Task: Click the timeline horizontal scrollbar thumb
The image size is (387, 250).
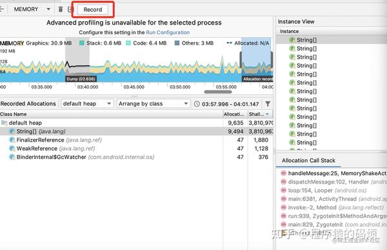Action: 218,92
